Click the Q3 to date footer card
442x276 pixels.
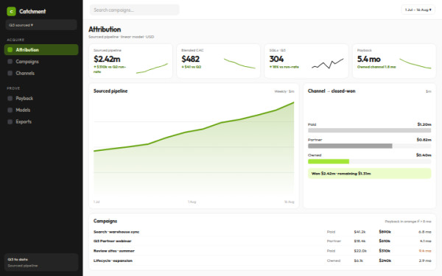pos(41,262)
